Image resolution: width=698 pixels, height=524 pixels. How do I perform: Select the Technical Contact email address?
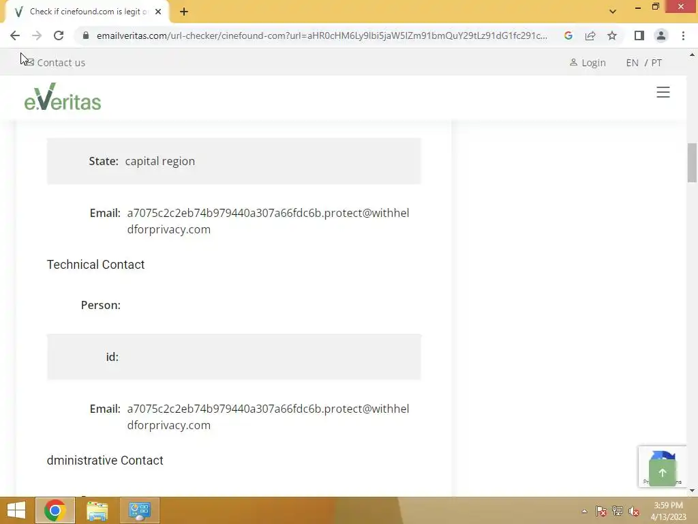[x=268, y=417]
